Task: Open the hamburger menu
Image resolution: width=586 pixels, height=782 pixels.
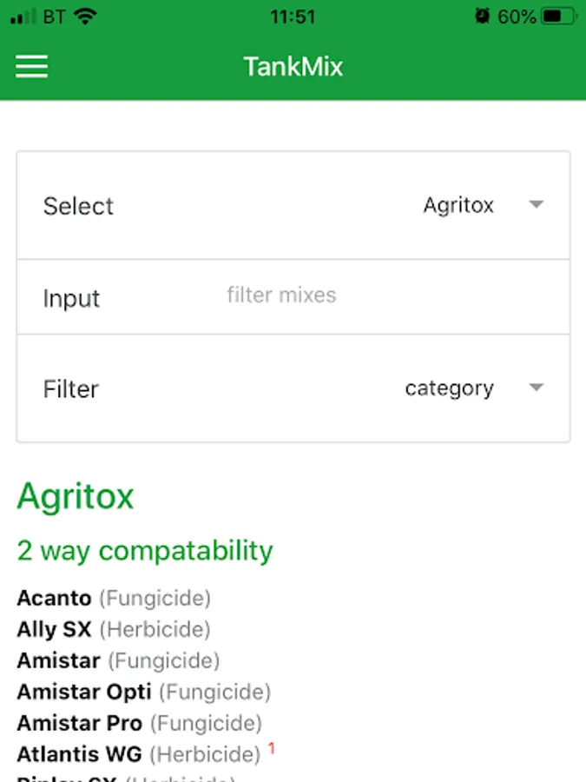Action: (31, 67)
